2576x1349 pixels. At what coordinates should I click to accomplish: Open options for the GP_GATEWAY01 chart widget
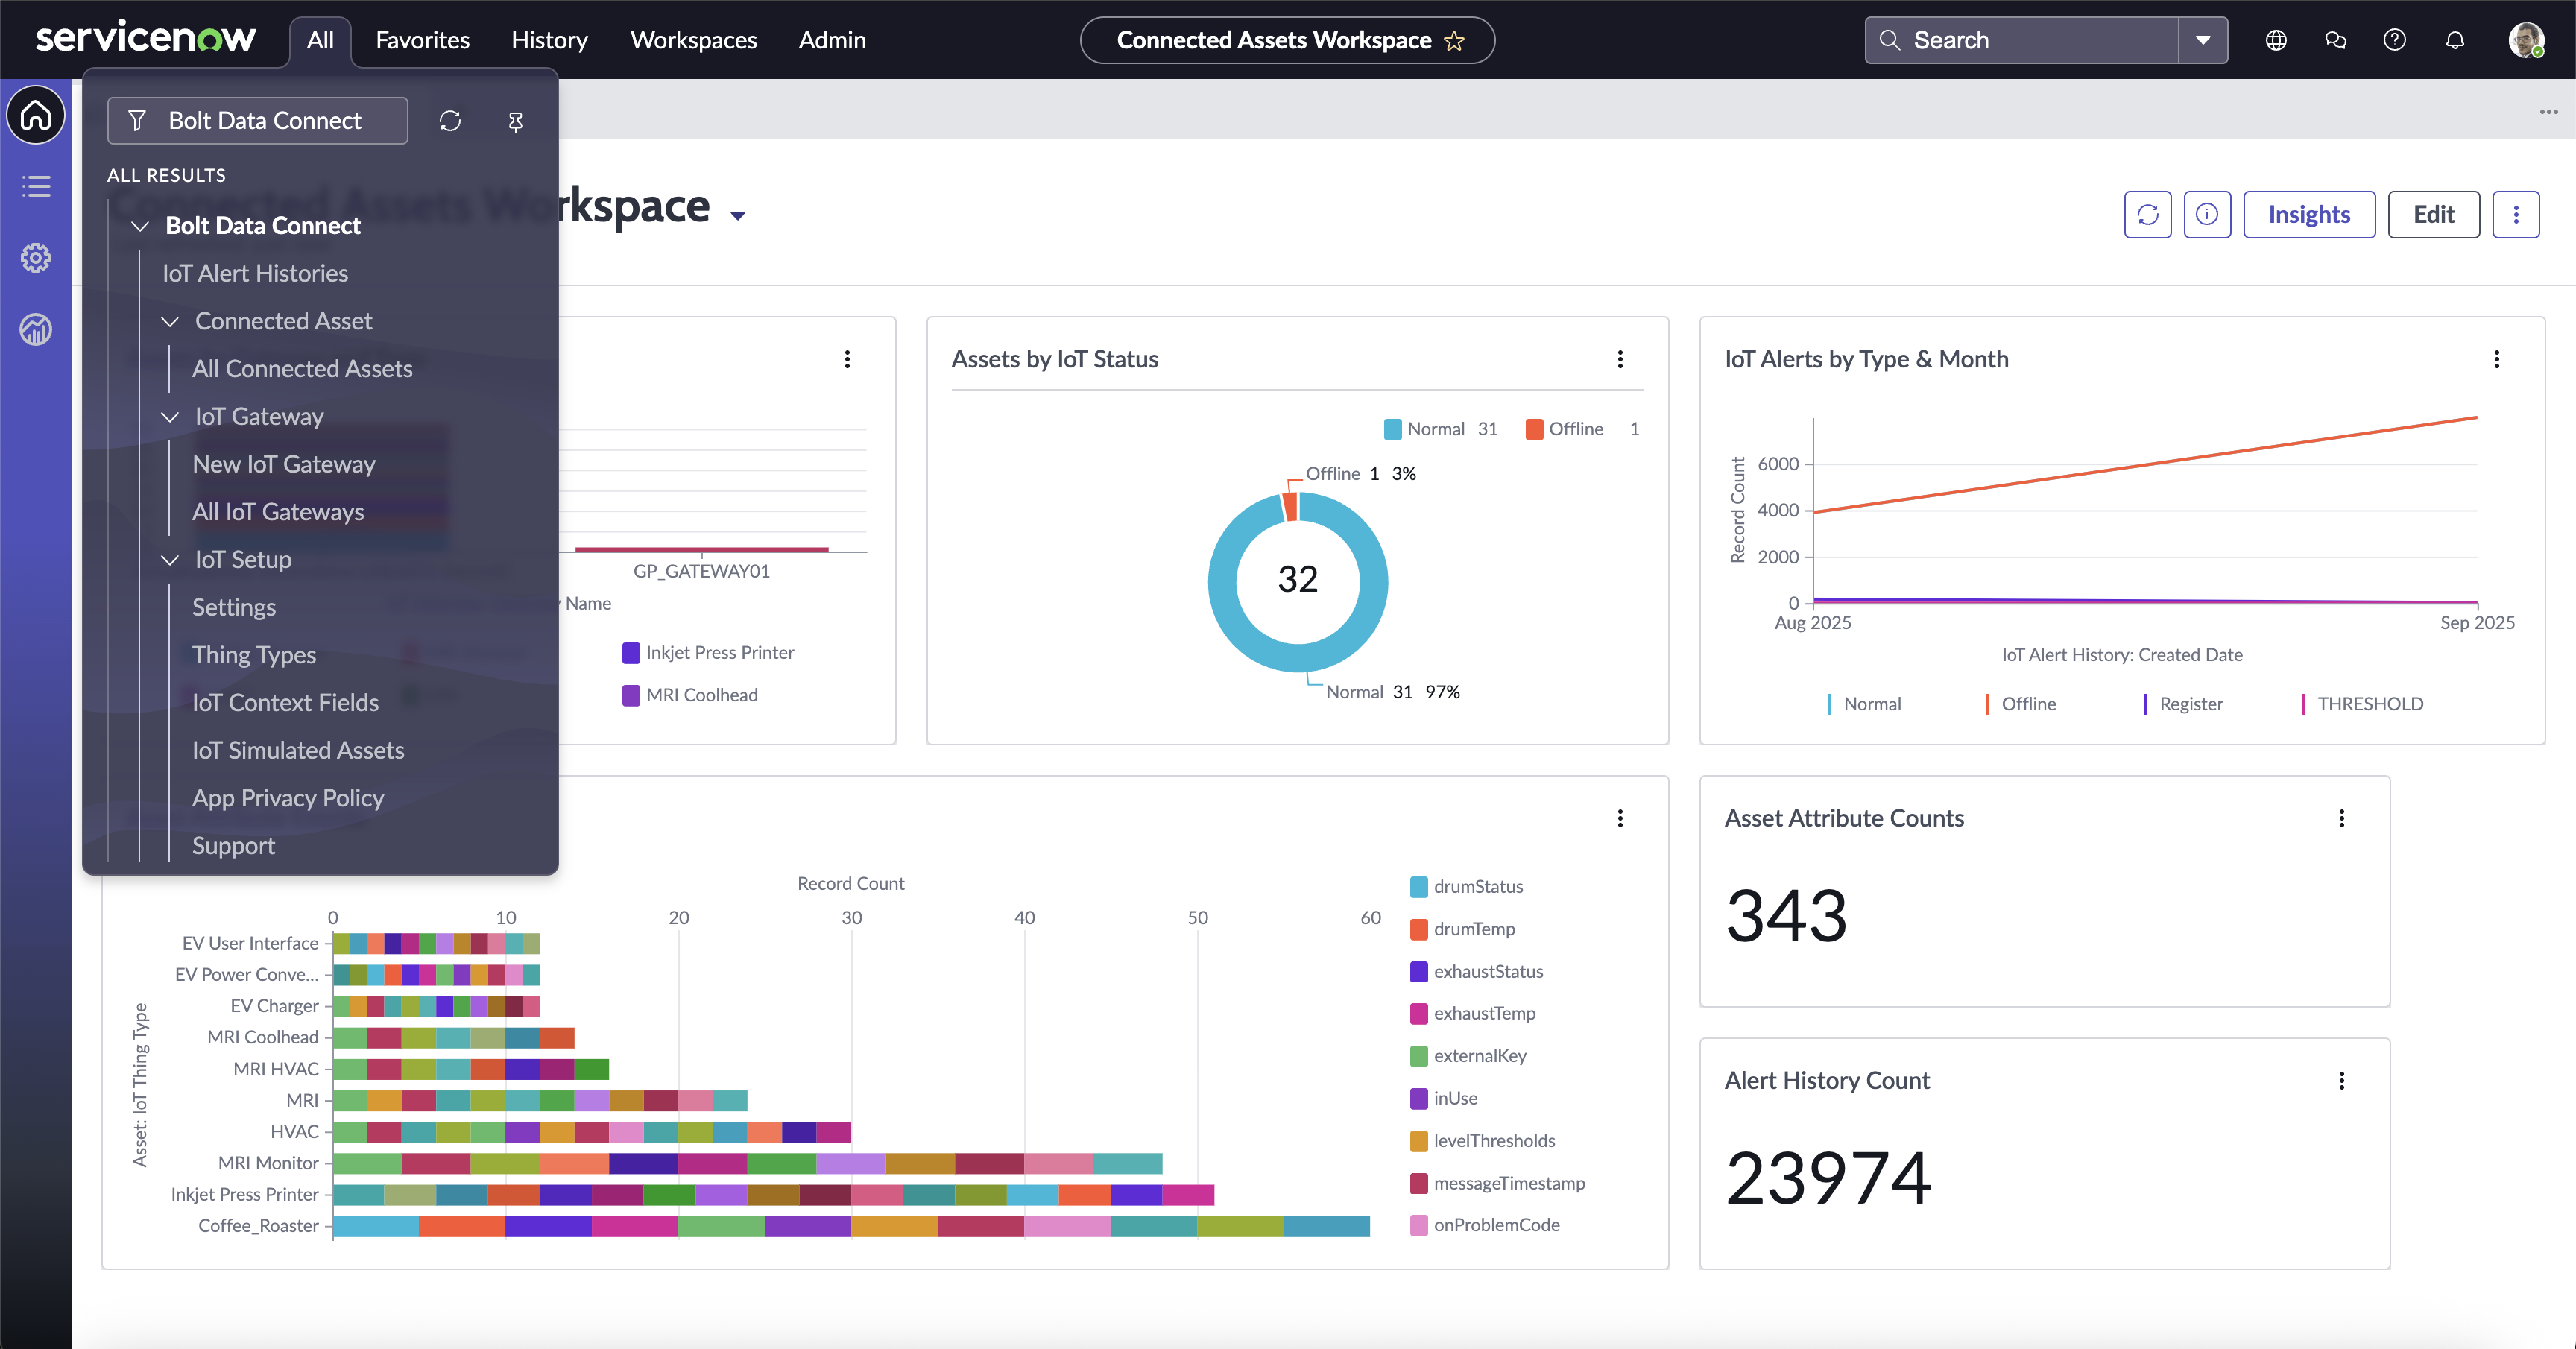pos(847,359)
